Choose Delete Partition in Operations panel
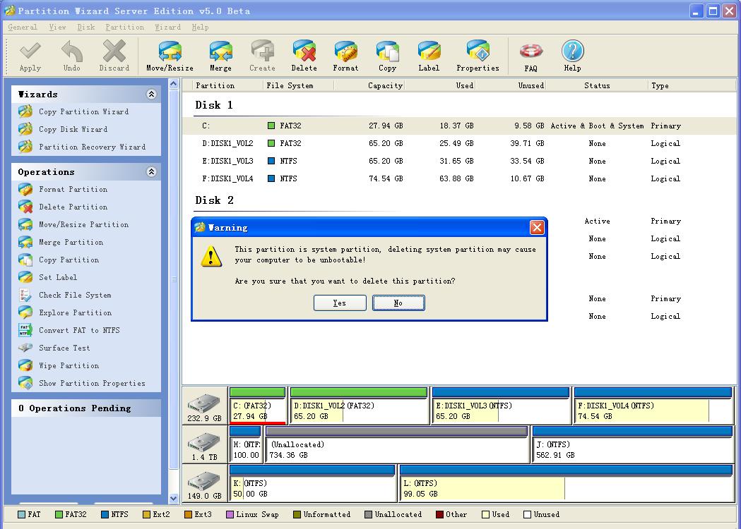Viewport: 741px width, 529px height. [x=73, y=207]
